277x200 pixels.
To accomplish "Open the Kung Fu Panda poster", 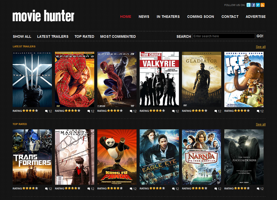I will click(x=117, y=157).
